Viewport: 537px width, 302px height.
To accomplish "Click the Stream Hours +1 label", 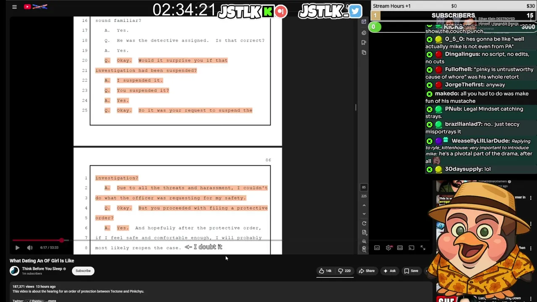I will (392, 6).
